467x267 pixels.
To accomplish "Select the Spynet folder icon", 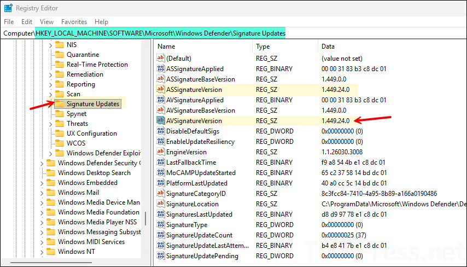I will coord(60,114).
